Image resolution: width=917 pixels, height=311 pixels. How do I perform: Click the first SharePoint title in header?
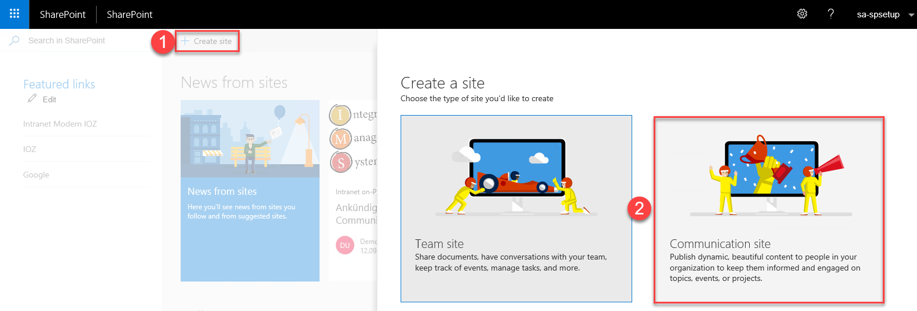coord(63,14)
